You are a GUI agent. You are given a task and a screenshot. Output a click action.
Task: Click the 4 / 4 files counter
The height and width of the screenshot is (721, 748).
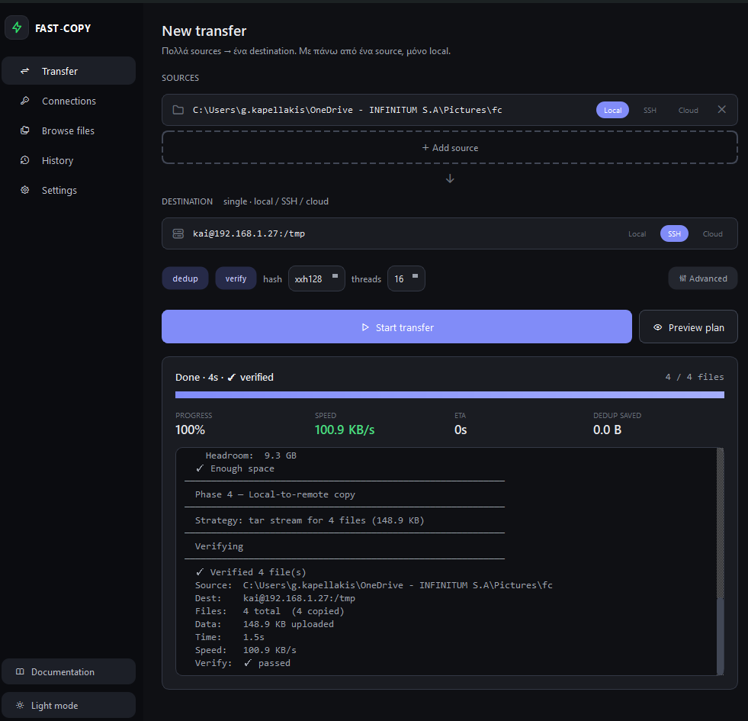pos(694,377)
